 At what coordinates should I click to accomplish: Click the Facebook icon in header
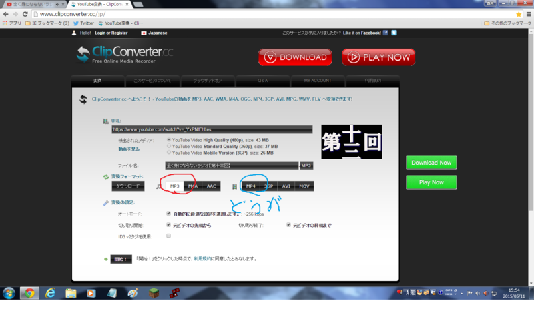coord(386,33)
